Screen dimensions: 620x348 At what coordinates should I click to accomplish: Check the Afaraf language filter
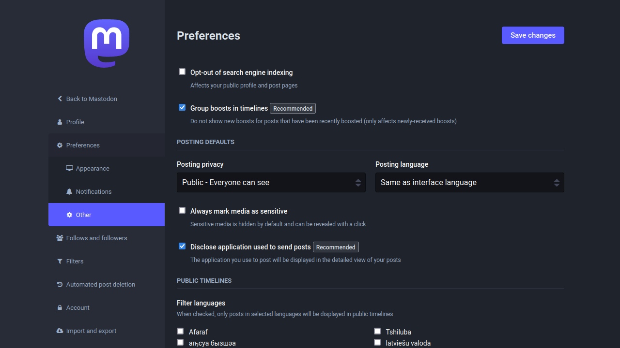coord(180,331)
